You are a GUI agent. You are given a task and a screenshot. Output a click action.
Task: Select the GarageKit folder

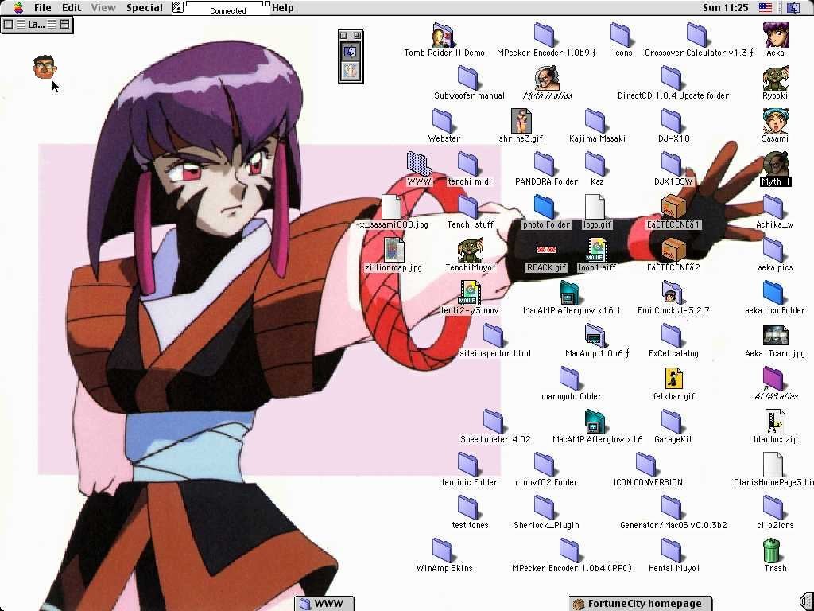click(x=672, y=422)
